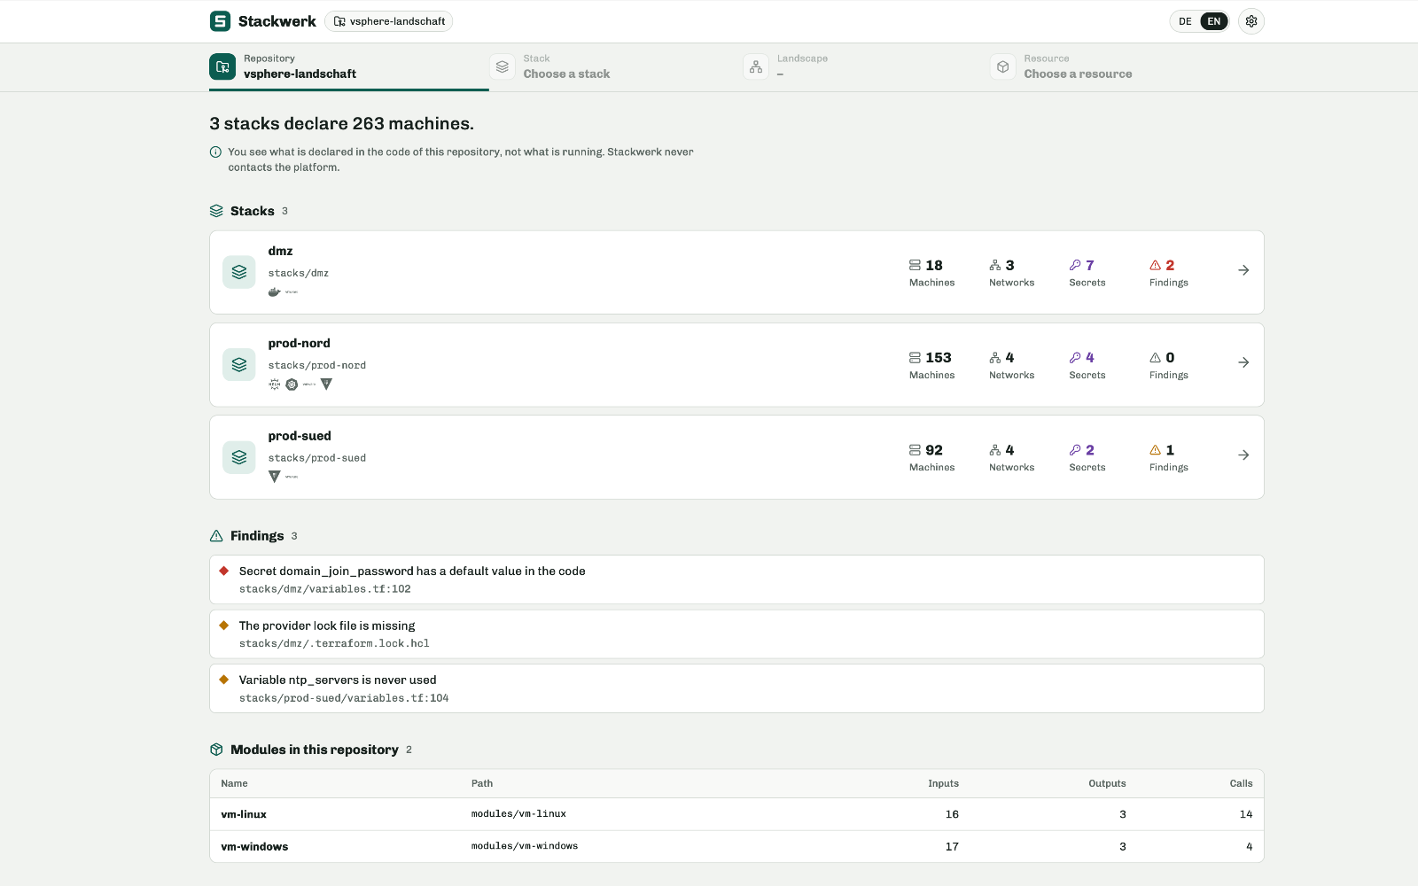Click the Vault triangle icon under prod-nord
1418x886 pixels.
[x=326, y=385]
